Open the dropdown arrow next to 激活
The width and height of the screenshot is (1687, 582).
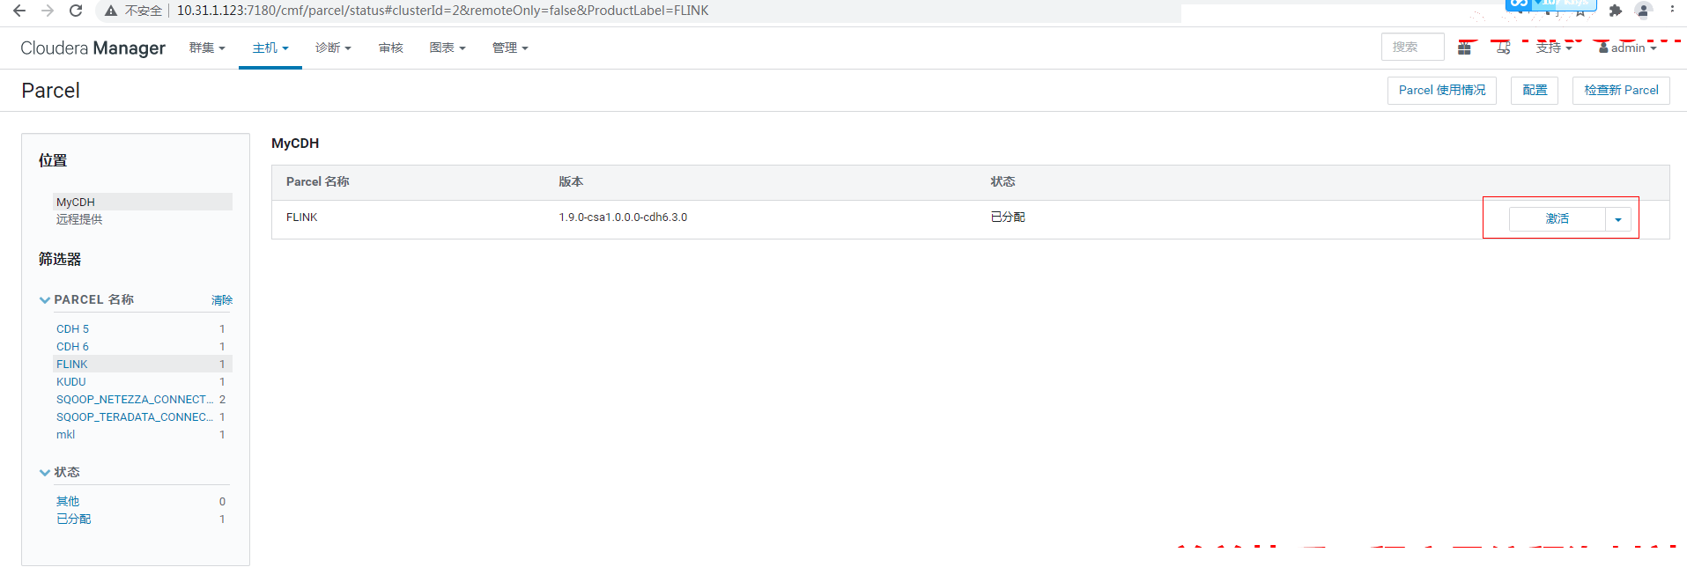1618,219
